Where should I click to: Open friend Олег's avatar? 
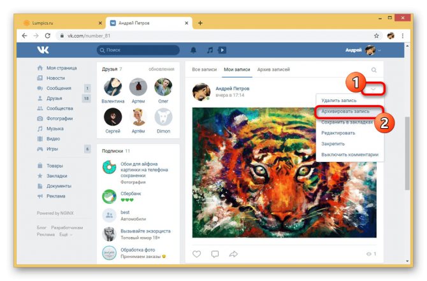(x=163, y=87)
